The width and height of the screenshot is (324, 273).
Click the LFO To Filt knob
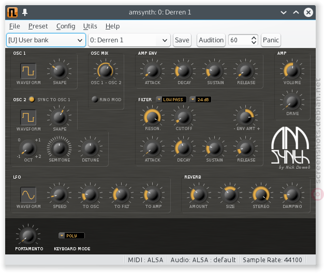(122, 195)
